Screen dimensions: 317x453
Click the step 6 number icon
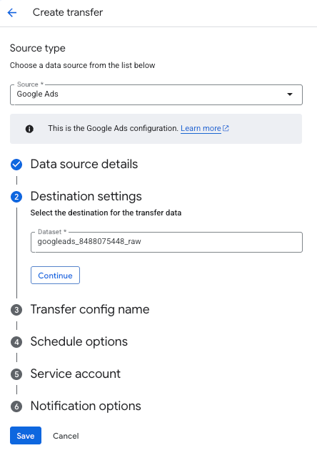coord(16,406)
